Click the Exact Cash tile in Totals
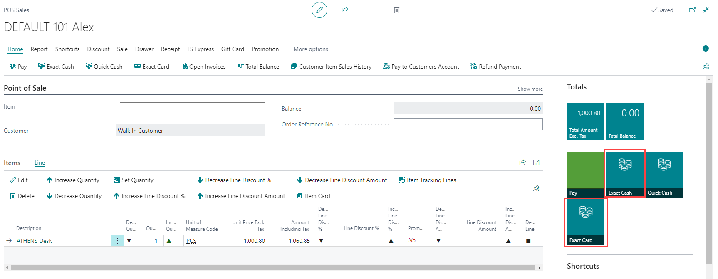The width and height of the screenshot is (718, 279). 624,173
